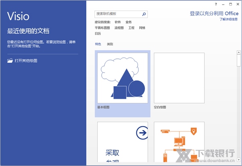The height and width of the screenshot is (166, 242).
Task: Click 打开其他绘图 link
Action: pos(26,60)
